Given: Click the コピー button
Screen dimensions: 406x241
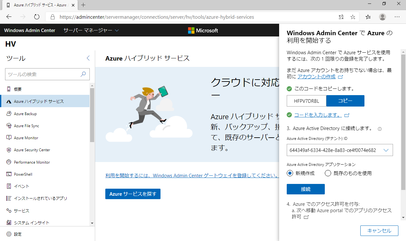Looking at the screenshot, I should (345, 101).
